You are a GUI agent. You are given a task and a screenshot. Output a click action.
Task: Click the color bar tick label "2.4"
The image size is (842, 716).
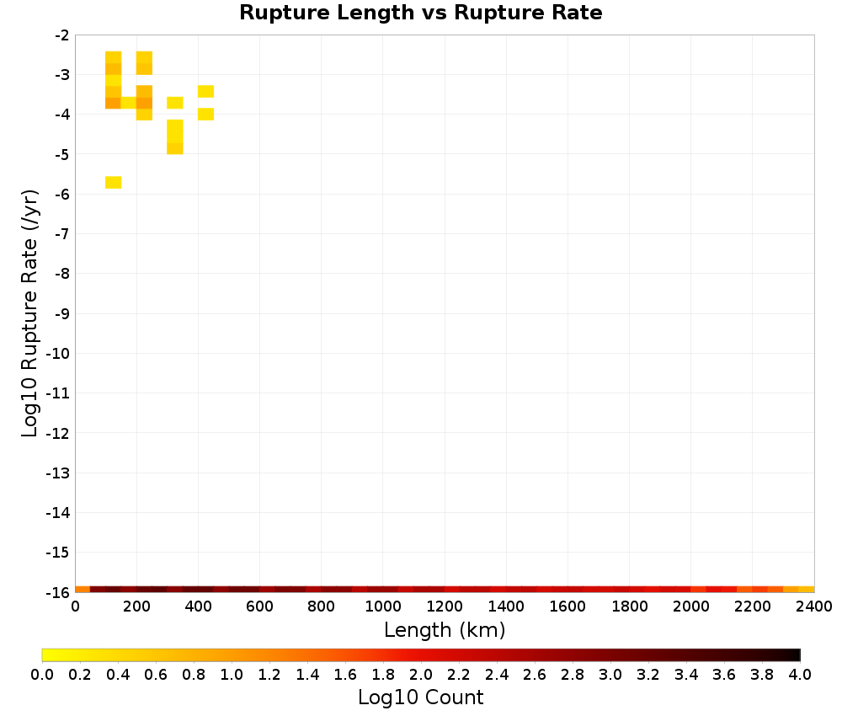498,675
